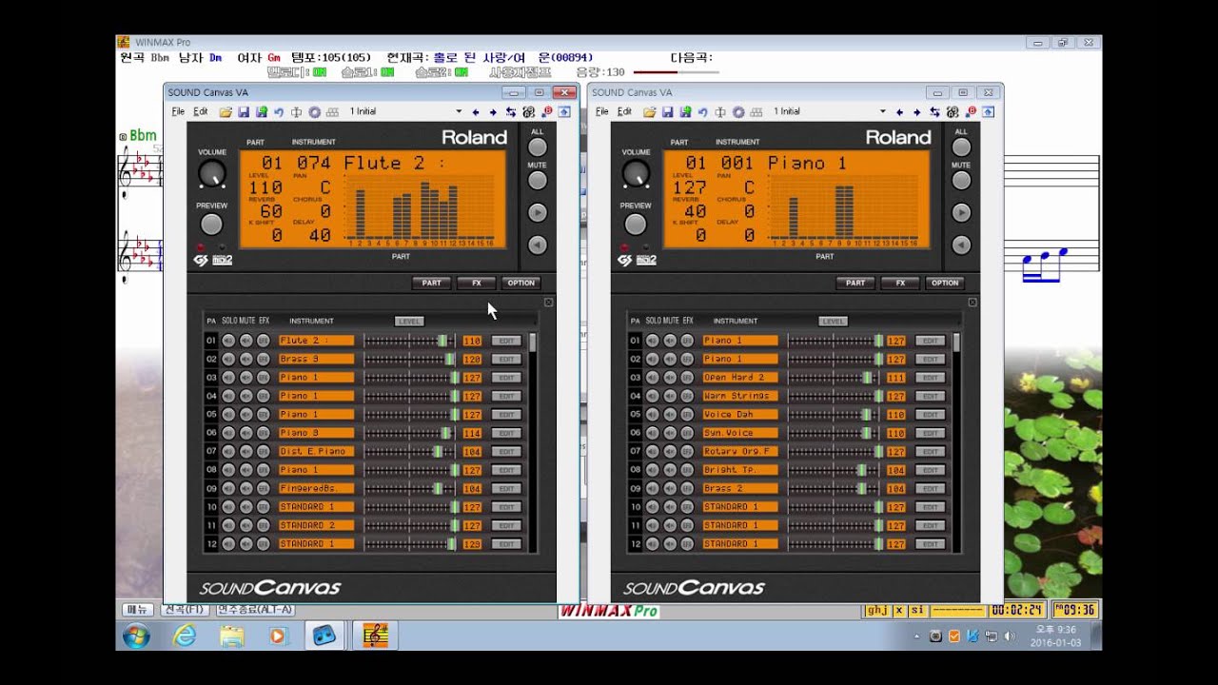
Task: Click the 선곡(F1) button in WINMAX Pro
Action: pyautogui.click(x=185, y=610)
